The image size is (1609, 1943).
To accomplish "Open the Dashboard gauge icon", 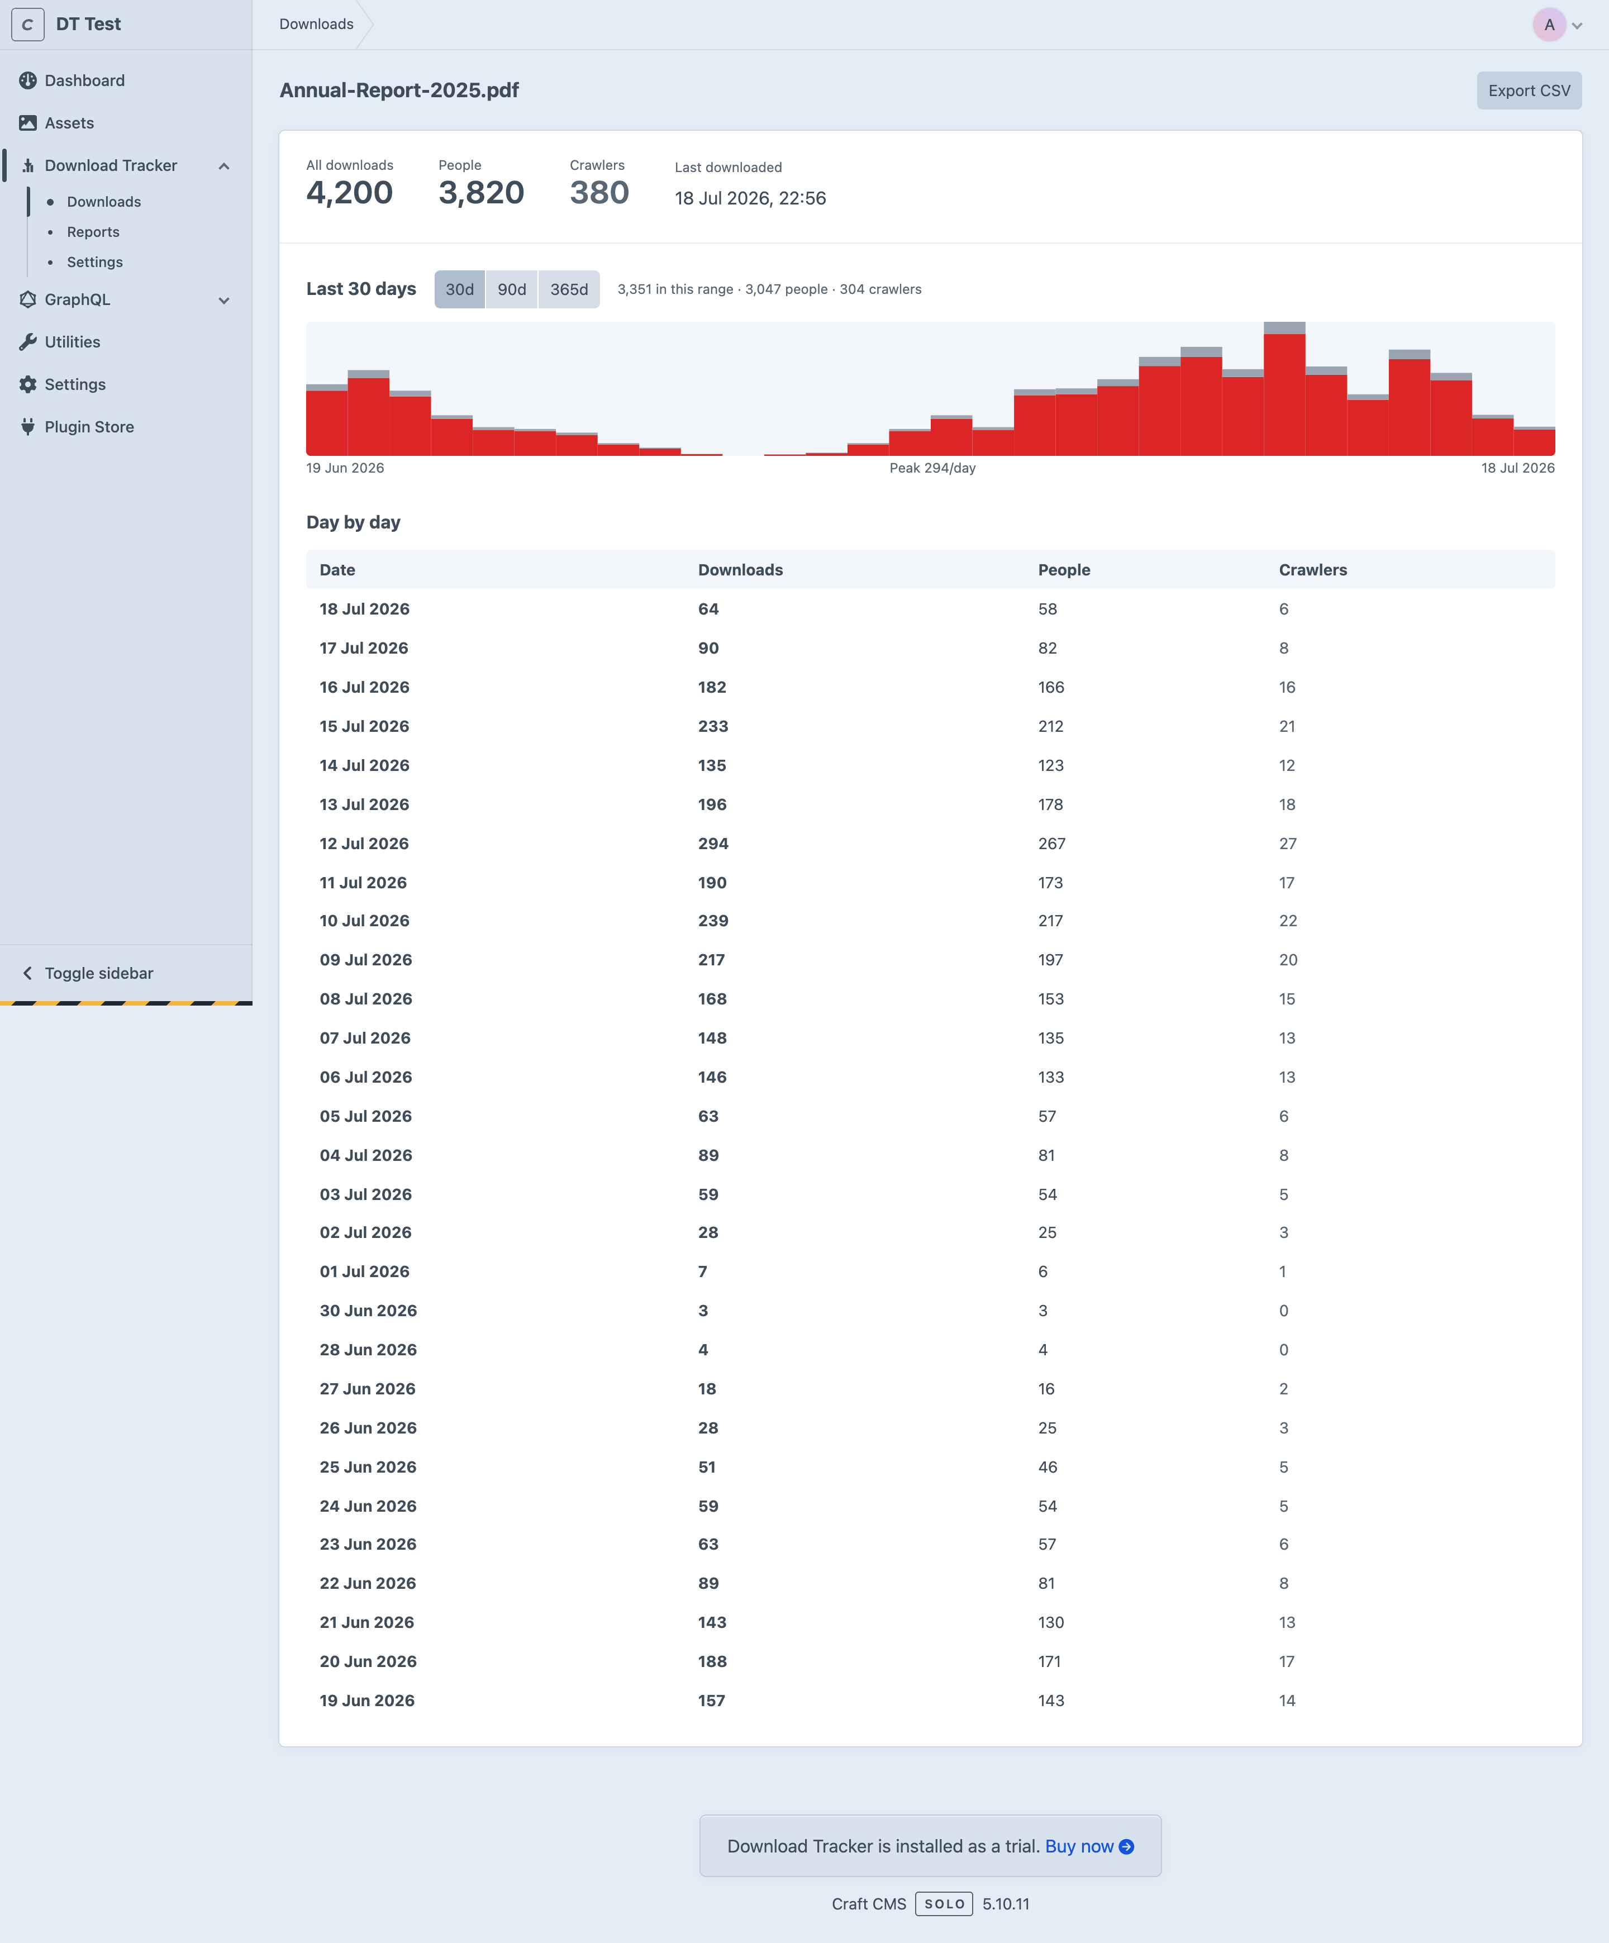I will pyautogui.click(x=28, y=80).
